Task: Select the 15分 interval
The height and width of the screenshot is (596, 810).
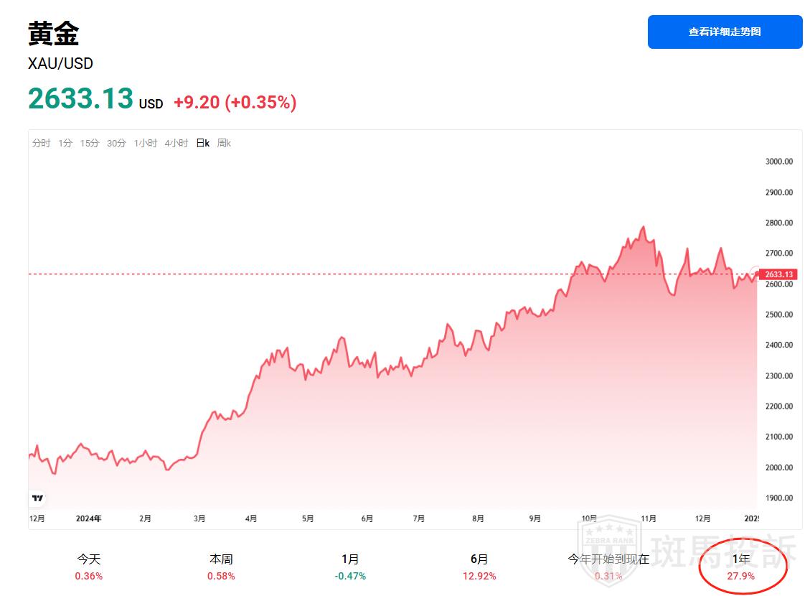Action: pyautogui.click(x=90, y=143)
